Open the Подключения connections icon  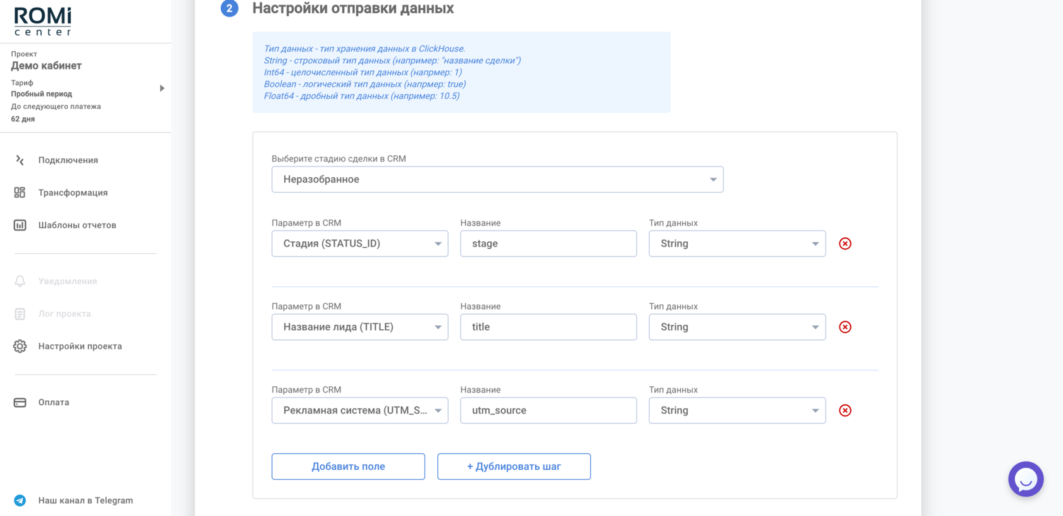(x=20, y=160)
